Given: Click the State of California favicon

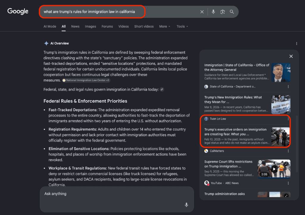Looking at the screenshot, I should (x=206, y=87).
